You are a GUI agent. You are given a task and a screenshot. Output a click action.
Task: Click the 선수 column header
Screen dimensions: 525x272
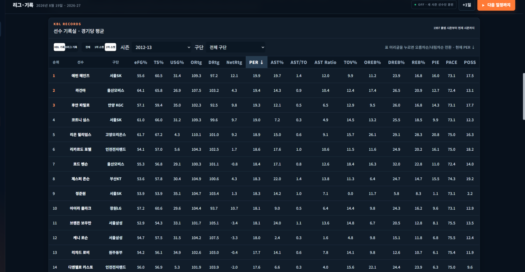click(x=80, y=62)
